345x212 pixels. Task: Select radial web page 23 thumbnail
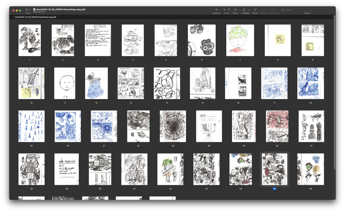click(173, 126)
